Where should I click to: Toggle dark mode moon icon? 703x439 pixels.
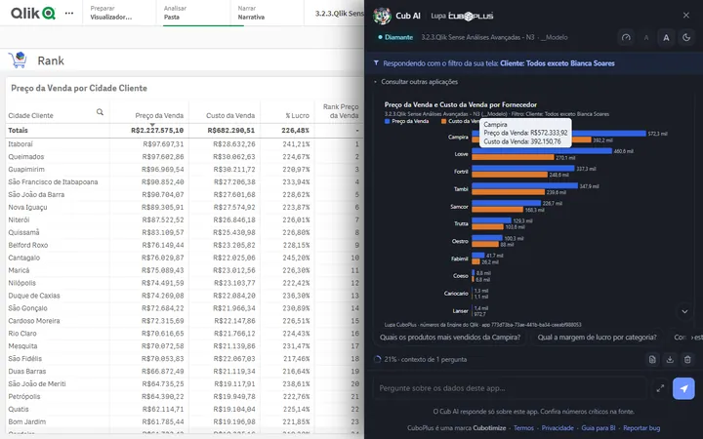[686, 38]
